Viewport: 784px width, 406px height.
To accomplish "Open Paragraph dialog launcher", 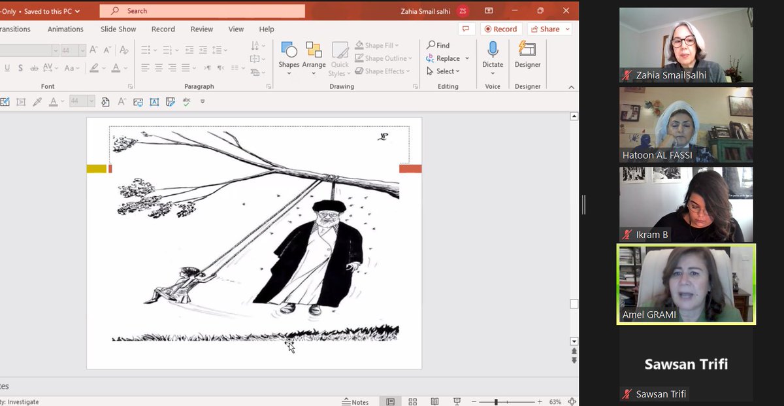I will pos(269,86).
